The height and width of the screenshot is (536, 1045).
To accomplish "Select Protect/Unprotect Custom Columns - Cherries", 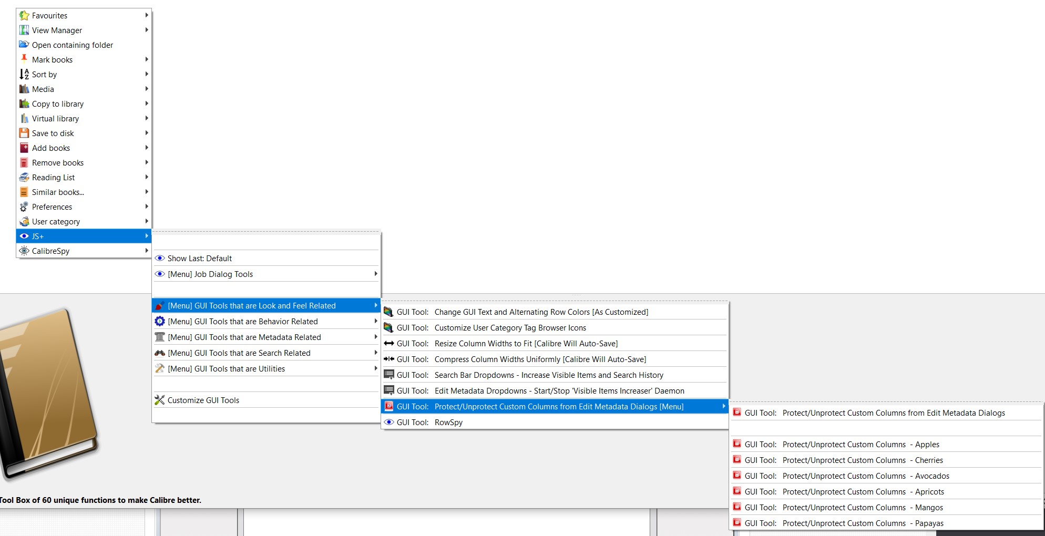I will pos(886,460).
